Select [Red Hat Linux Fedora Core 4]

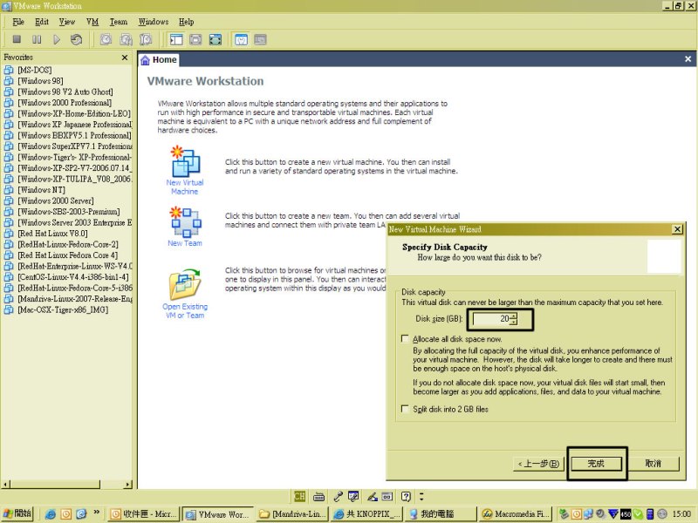(x=68, y=255)
